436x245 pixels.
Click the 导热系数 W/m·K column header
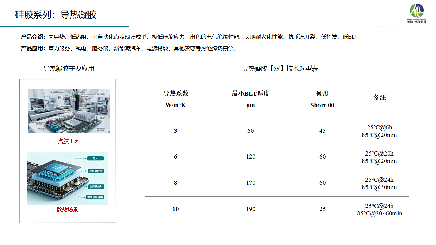(175, 99)
